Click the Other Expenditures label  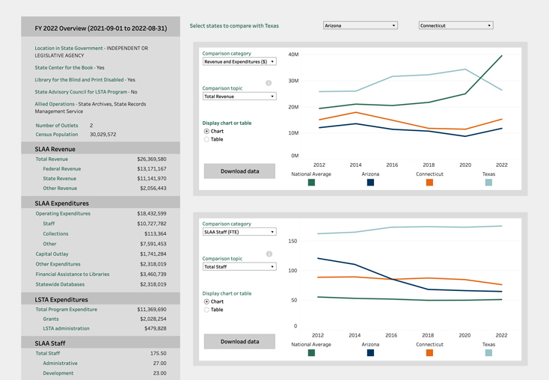pos(58,264)
